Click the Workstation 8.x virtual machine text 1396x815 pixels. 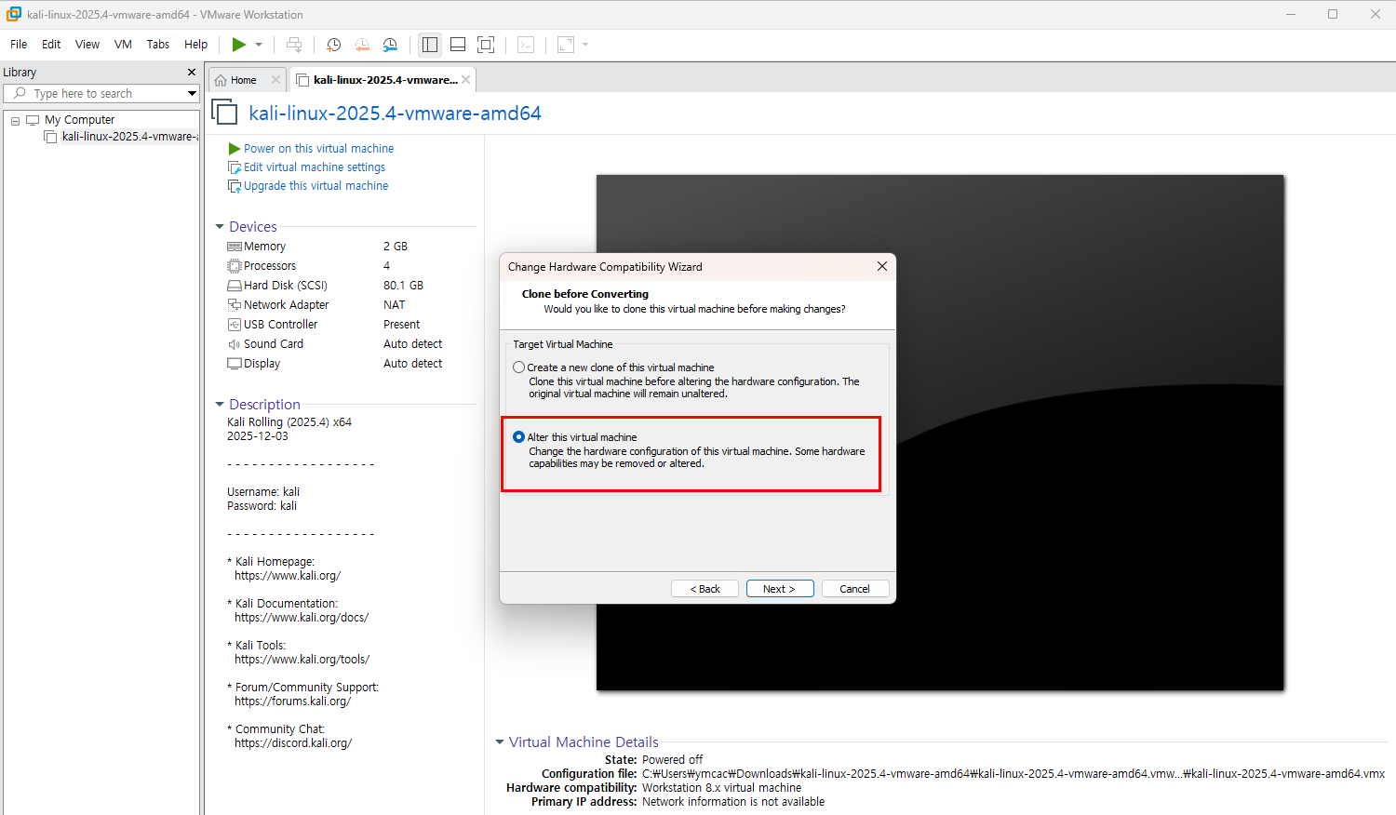tap(721, 788)
